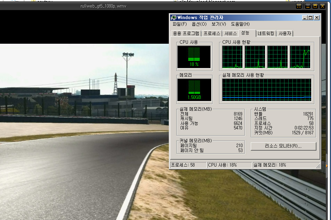Switch to the 사용자 tab
The image size is (331, 220).
(x=285, y=33)
